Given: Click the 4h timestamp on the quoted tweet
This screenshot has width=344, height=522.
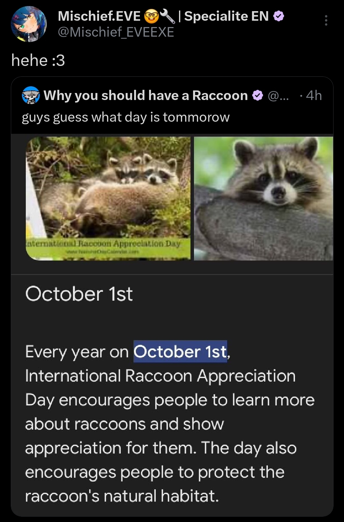Looking at the screenshot, I should pos(313,95).
